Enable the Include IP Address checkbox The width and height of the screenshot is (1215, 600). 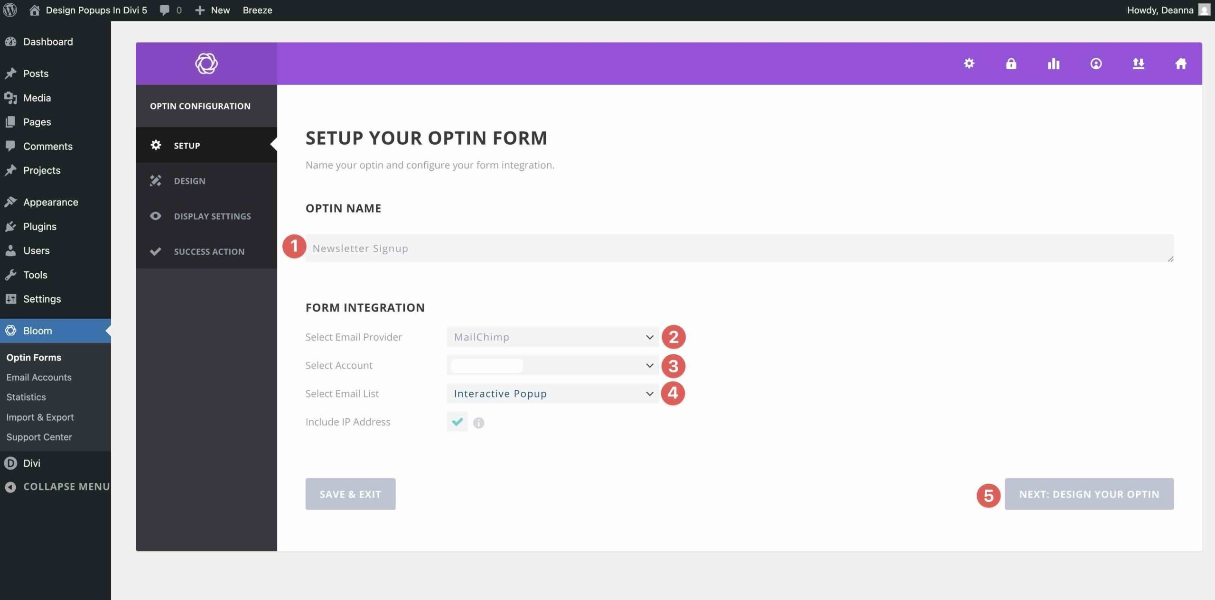[457, 422]
